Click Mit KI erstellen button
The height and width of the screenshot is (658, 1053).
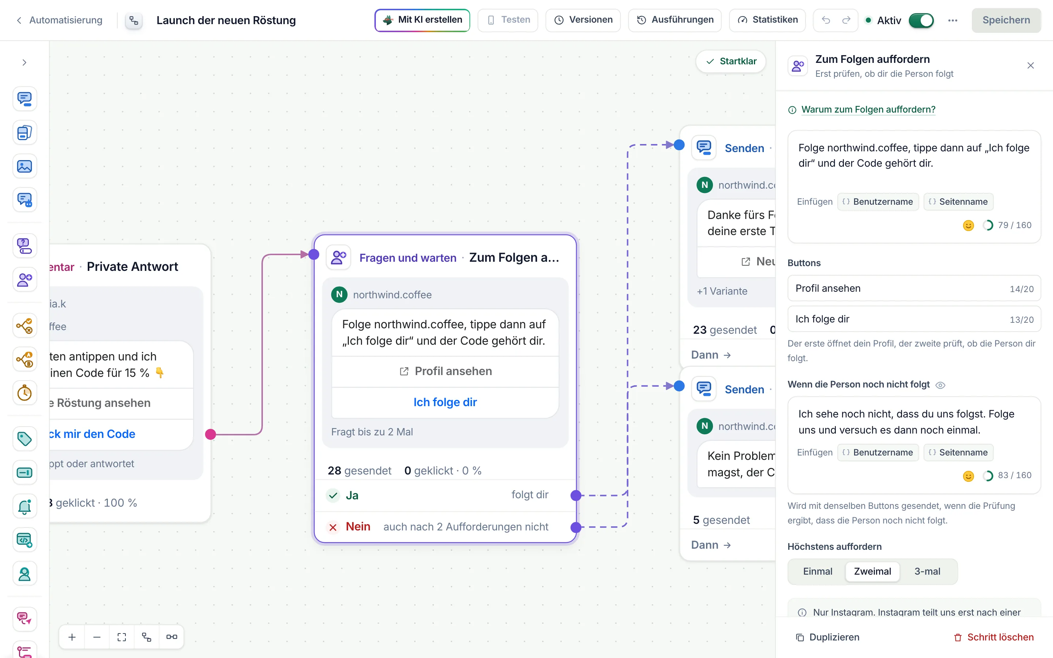tap(422, 20)
